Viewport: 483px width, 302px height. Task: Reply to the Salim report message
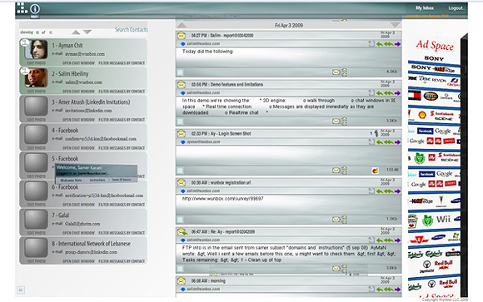point(380,44)
